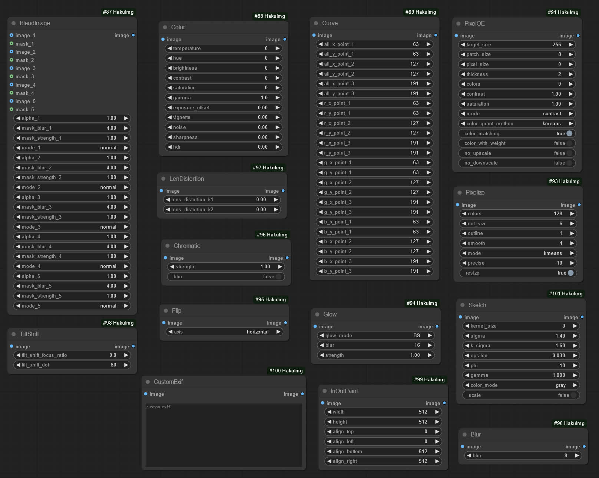Click the custom_exif text area in CustomExif
The height and width of the screenshot is (478, 599).
224,435
